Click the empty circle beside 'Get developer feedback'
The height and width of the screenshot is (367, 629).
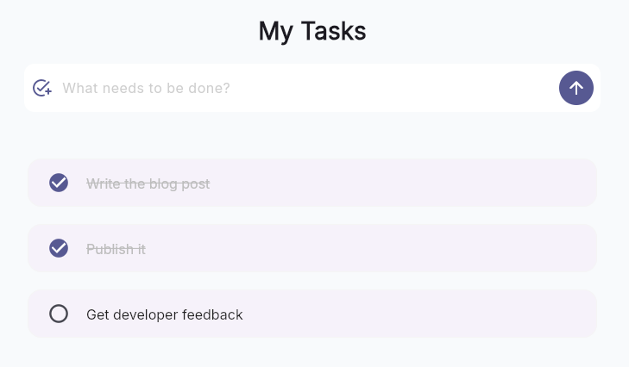(59, 314)
